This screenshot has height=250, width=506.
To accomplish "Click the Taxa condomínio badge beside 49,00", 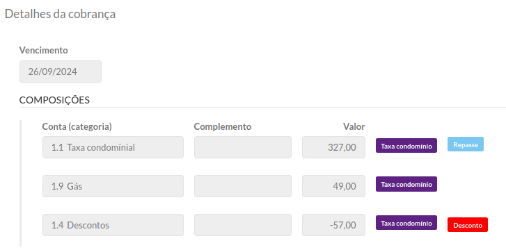I will click(406, 184).
